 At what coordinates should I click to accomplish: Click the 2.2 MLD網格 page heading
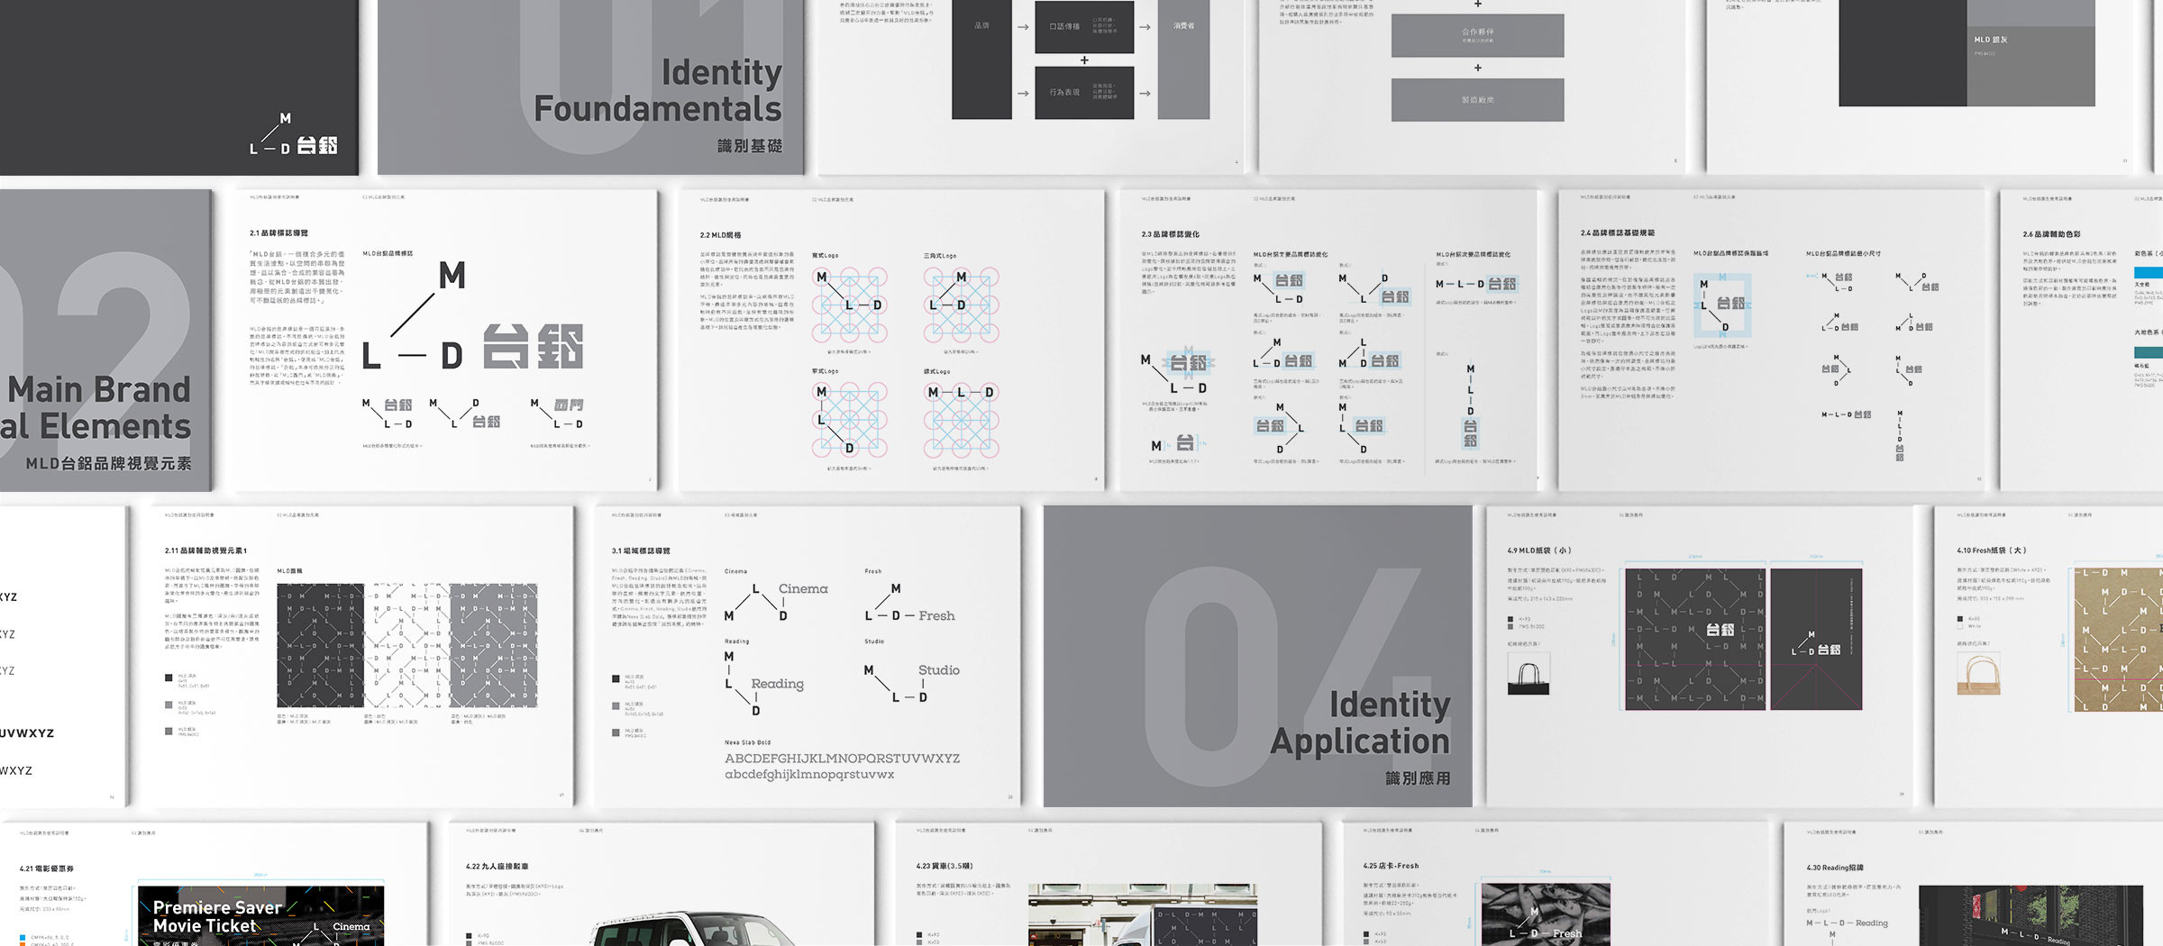coord(720,235)
